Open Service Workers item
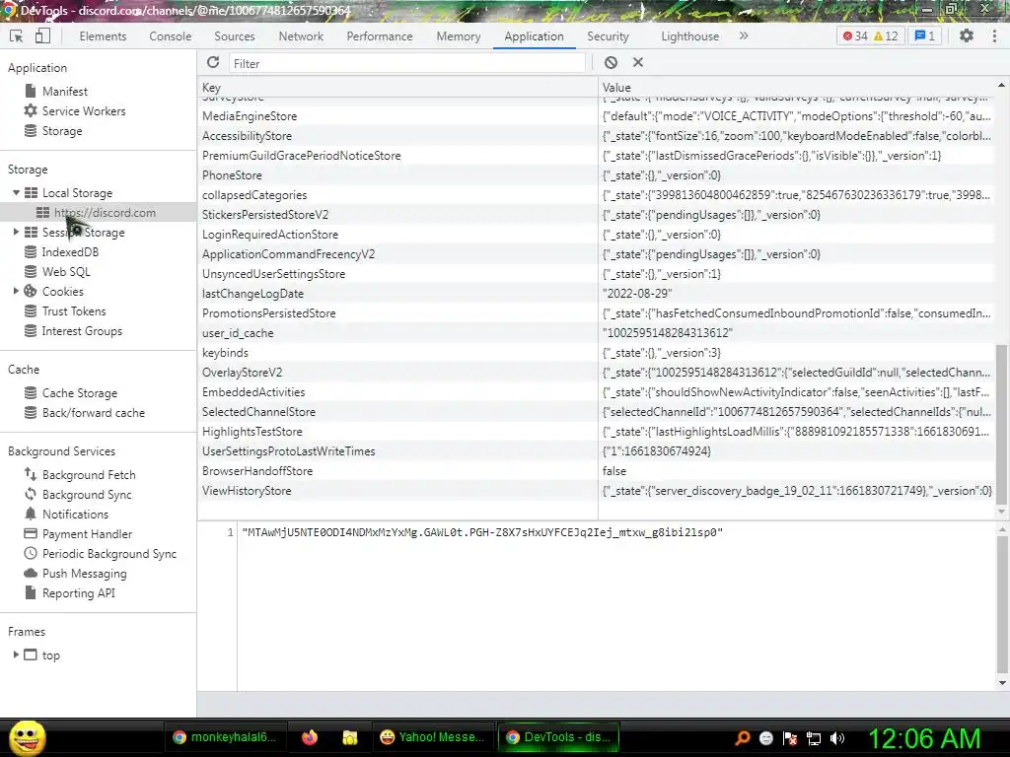Image resolution: width=1010 pixels, height=757 pixels. (x=84, y=110)
